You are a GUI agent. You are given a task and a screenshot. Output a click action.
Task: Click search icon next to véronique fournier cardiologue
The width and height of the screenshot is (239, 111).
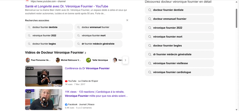[x=150, y=72]
